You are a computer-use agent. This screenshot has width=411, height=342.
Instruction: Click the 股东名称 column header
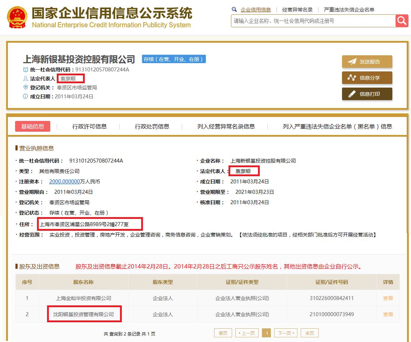coord(83,282)
